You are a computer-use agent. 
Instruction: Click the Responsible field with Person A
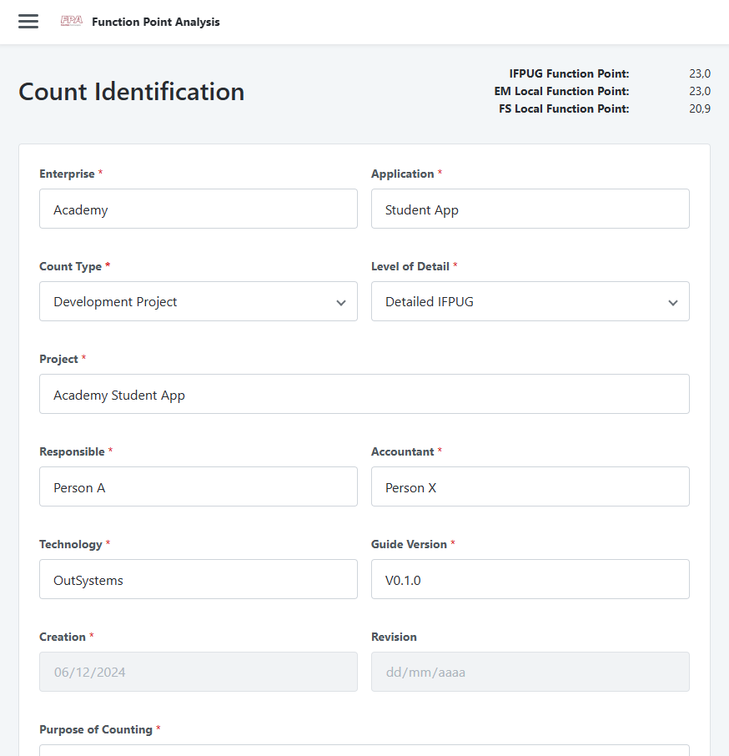pyautogui.click(x=199, y=486)
